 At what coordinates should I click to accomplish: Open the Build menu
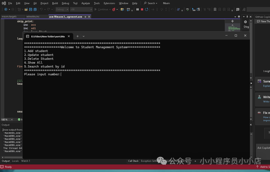[55, 3]
